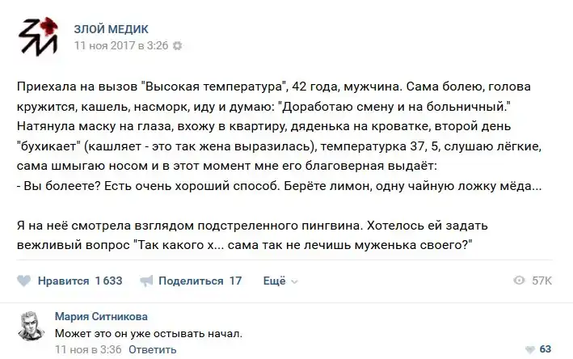Click the 57K views counter
Image resolution: width=573 pixels, height=359 pixels.
[541, 281]
